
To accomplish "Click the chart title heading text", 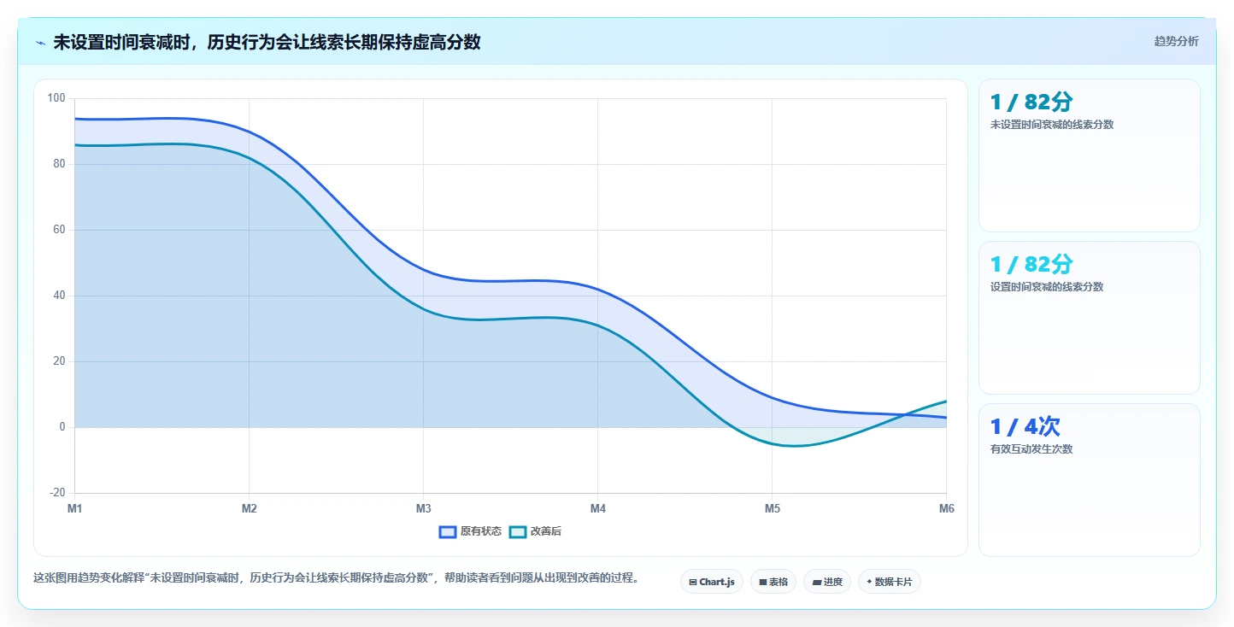I will point(267,42).
